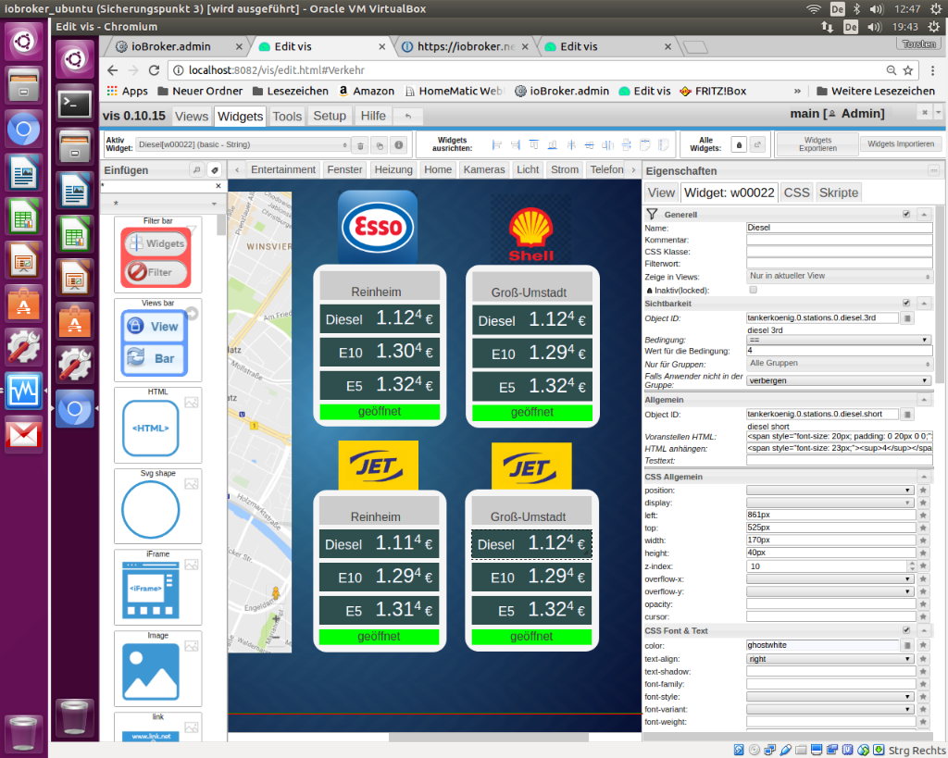Open color picker next to ghostwhite field

point(907,645)
